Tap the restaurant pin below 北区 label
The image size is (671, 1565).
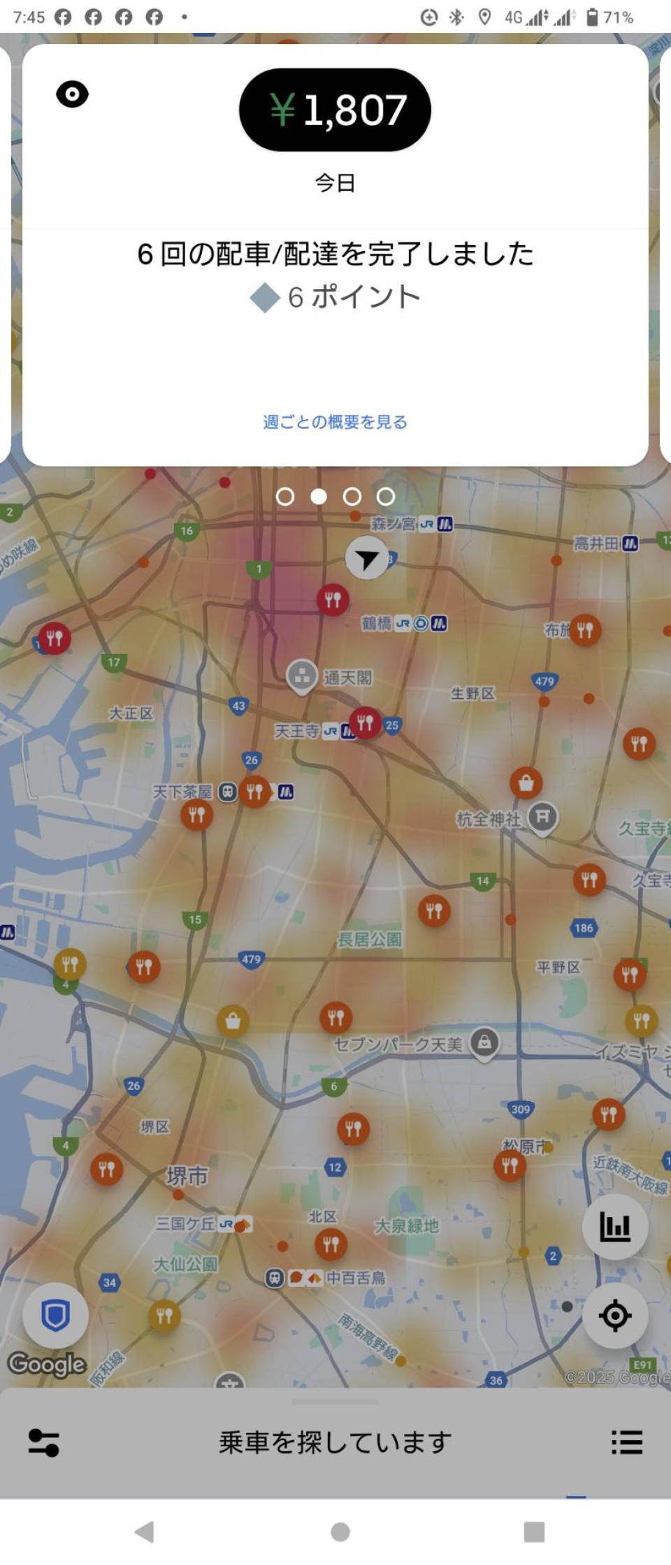[331, 1244]
